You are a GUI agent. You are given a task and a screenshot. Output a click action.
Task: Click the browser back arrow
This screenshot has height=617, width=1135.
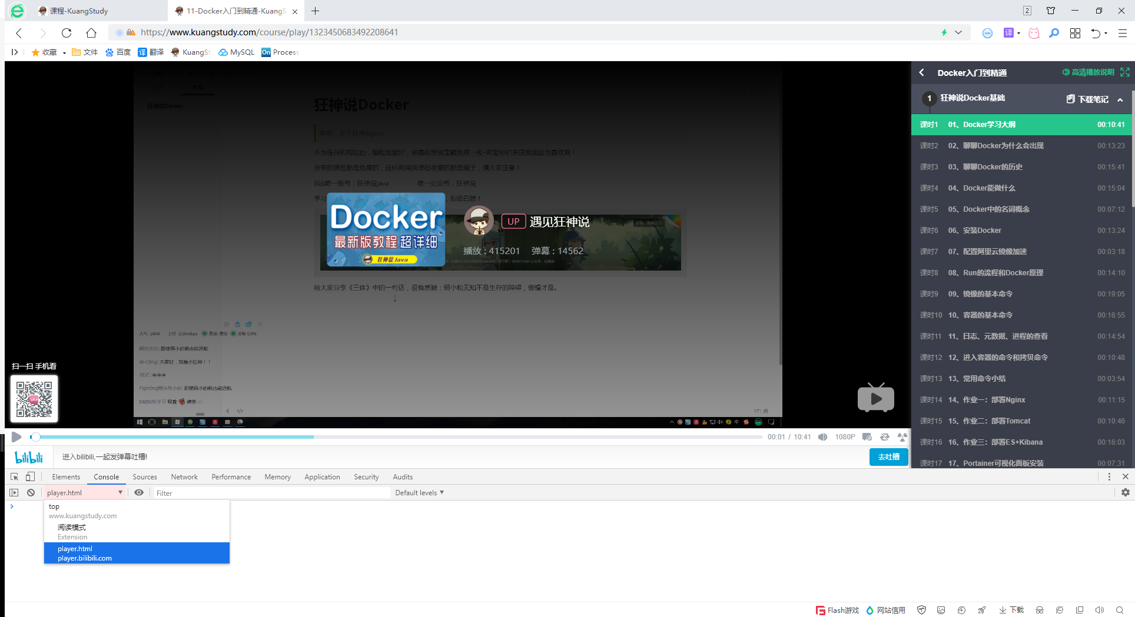click(x=19, y=33)
